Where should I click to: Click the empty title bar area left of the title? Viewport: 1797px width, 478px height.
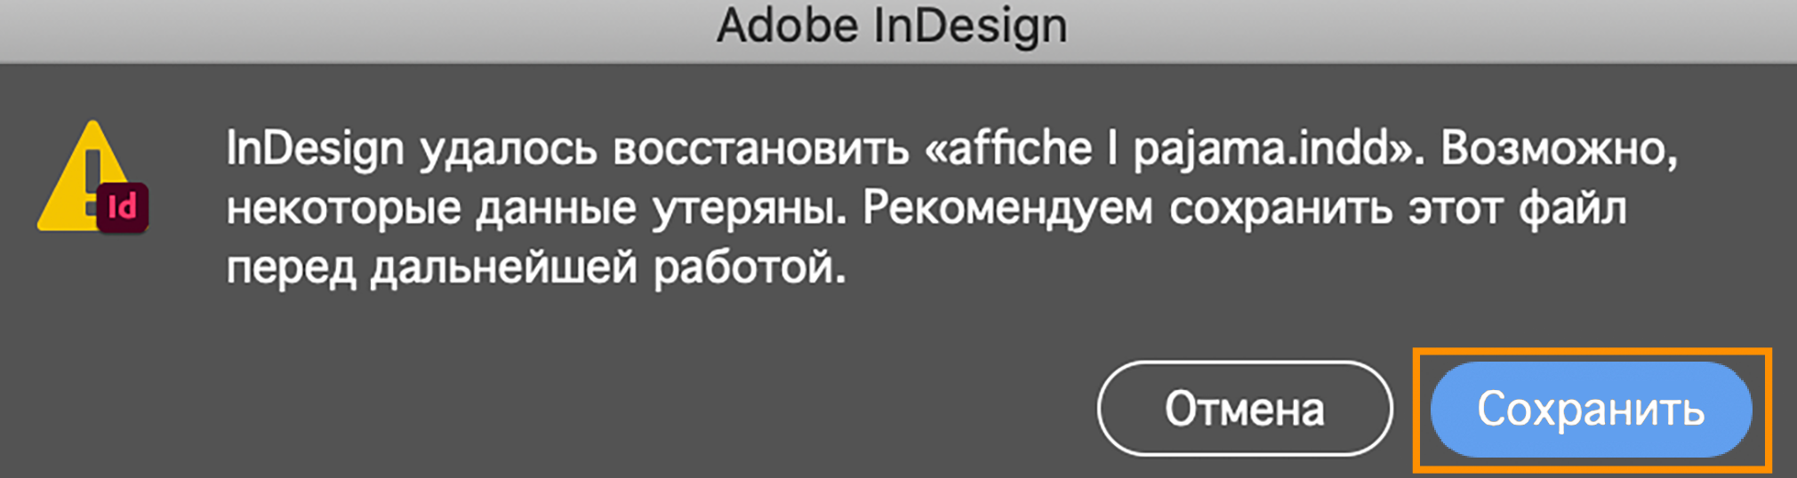tap(356, 27)
